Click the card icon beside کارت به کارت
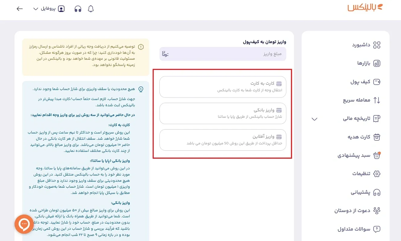Image resolution: width=401 pixels, height=241 pixels. pyautogui.click(x=279, y=83)
